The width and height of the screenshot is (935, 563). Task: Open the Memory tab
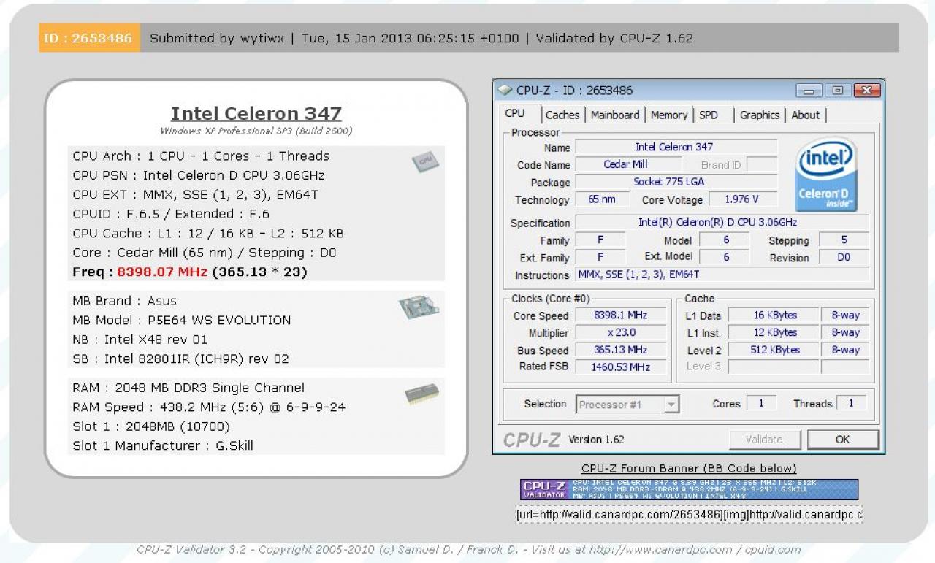pyautogui.click(x=669, y=115)
